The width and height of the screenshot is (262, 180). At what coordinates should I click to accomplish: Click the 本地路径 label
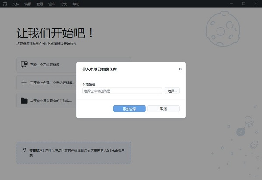[x=89, y=84]
